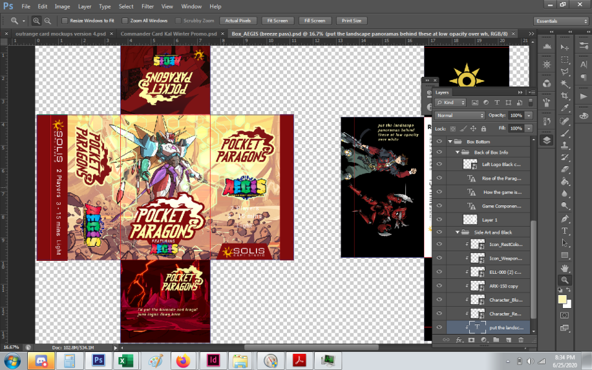Open the Layers panel flyout menu
The image size is (592, 370).
532,92
